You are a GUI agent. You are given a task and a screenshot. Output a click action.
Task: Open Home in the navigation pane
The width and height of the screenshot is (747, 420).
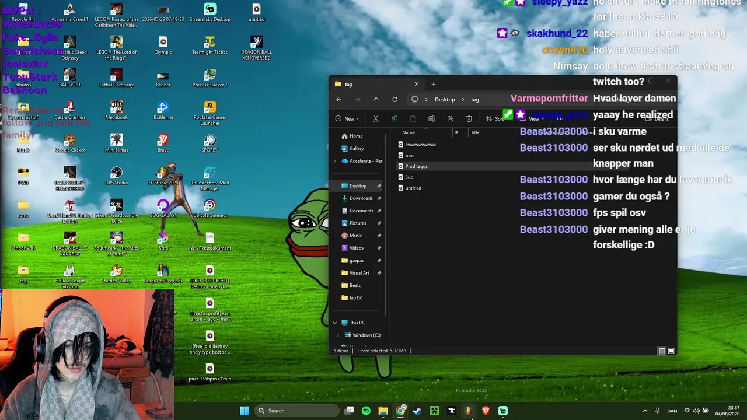point(356,136)
